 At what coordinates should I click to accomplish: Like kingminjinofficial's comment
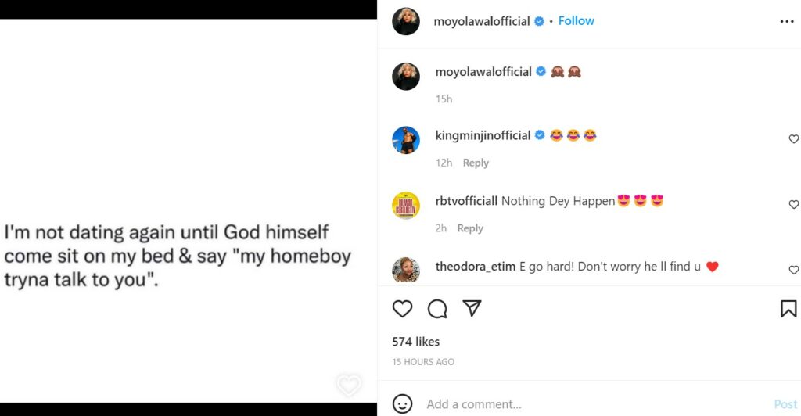pos(793,139)
